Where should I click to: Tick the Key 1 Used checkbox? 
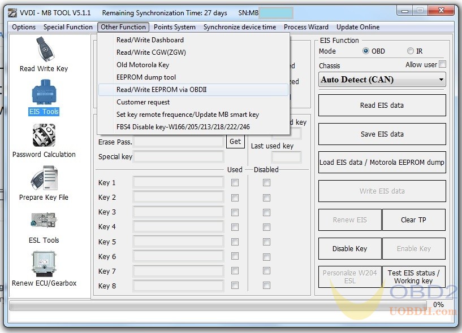pos(235,182)
